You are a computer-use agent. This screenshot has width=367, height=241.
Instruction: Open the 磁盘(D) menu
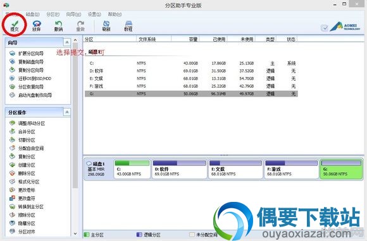point(32,15)
